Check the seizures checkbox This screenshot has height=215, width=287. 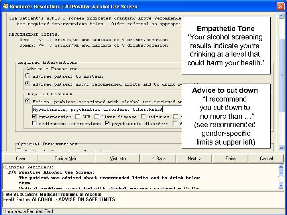(x=143, y=116)
